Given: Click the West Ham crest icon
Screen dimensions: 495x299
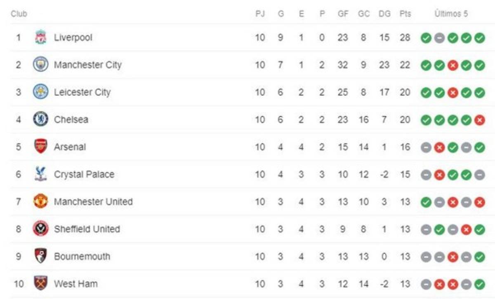Looking at the screenshot, I should coord(40,284).
